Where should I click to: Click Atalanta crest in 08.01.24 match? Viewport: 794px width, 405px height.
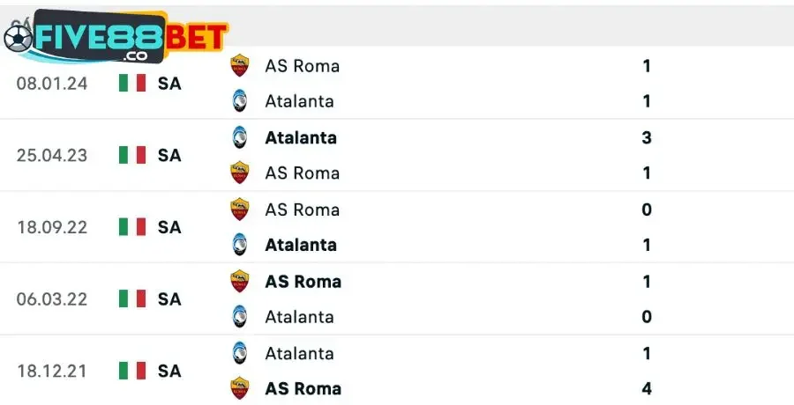(239, 101)
